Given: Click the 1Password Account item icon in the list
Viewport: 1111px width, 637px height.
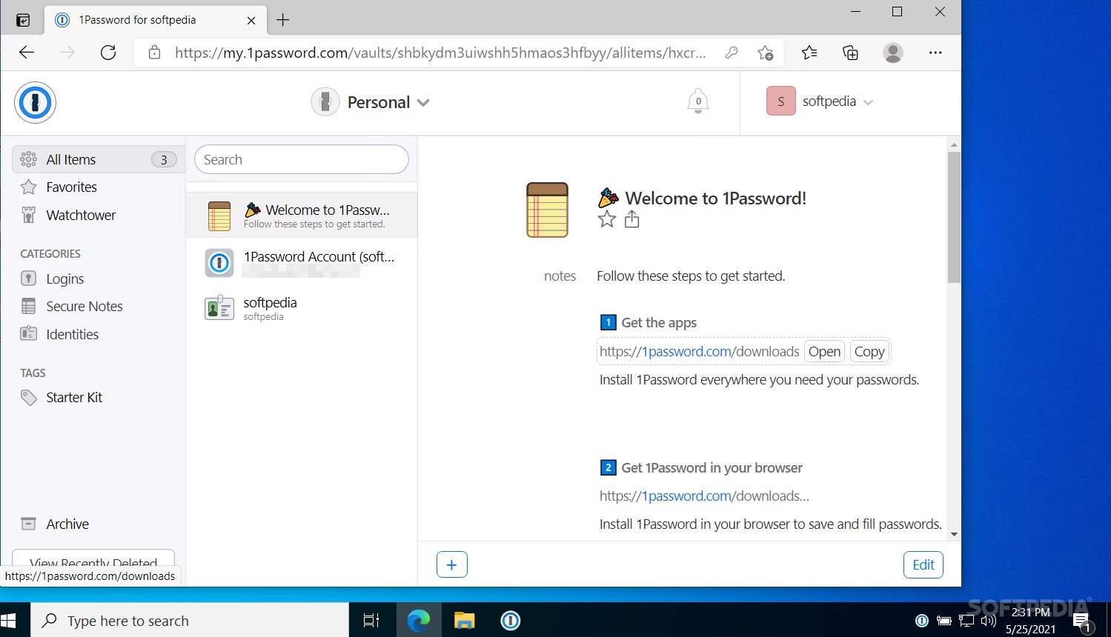Looking at the screenshot, I should 219,262.
